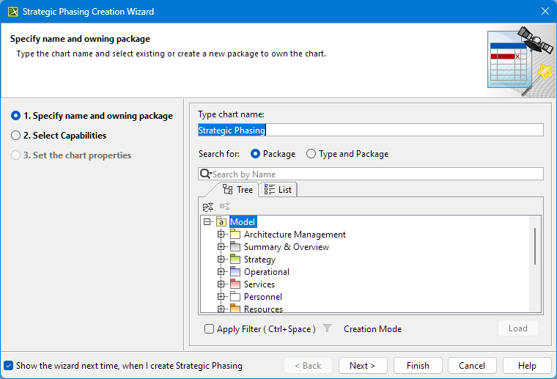
Task: Switch to the List tab
Action: 278,190
